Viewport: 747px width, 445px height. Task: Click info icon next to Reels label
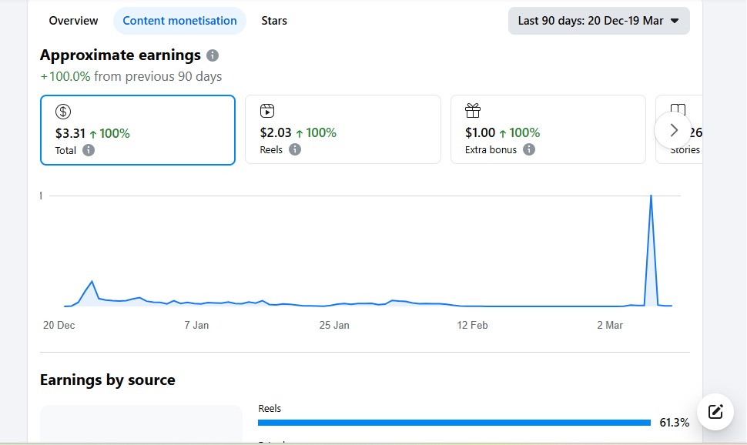point(295,149)
